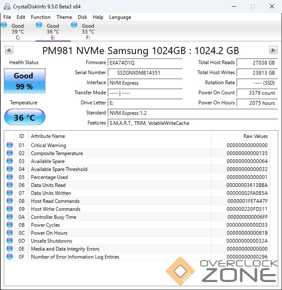This screenshot has width=282, height=290.
Task: Click the blue status orb for C: drive
Action: (x=4, y=25)
